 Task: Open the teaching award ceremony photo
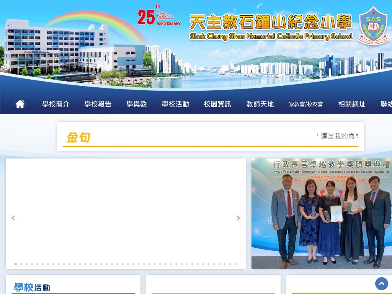322,214
